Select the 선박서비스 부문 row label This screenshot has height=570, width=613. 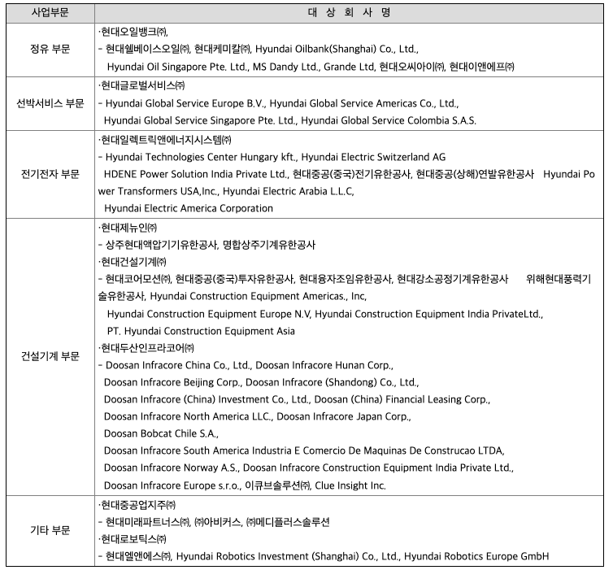coord(50,103)
